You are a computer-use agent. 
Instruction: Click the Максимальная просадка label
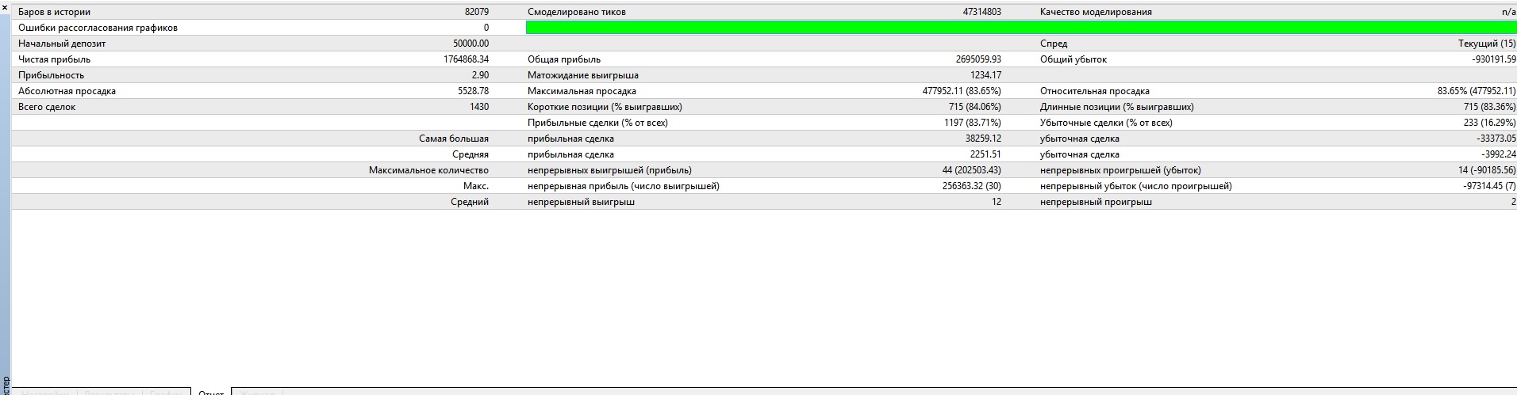pos(582,91)
